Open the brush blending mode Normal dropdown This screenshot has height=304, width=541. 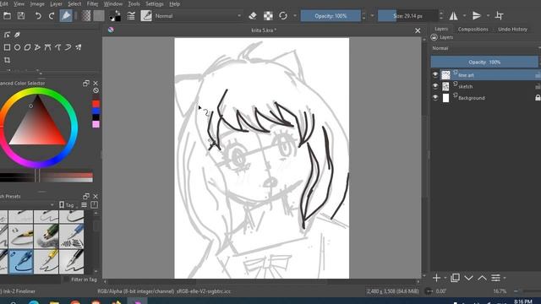click(x=198, y=16)
